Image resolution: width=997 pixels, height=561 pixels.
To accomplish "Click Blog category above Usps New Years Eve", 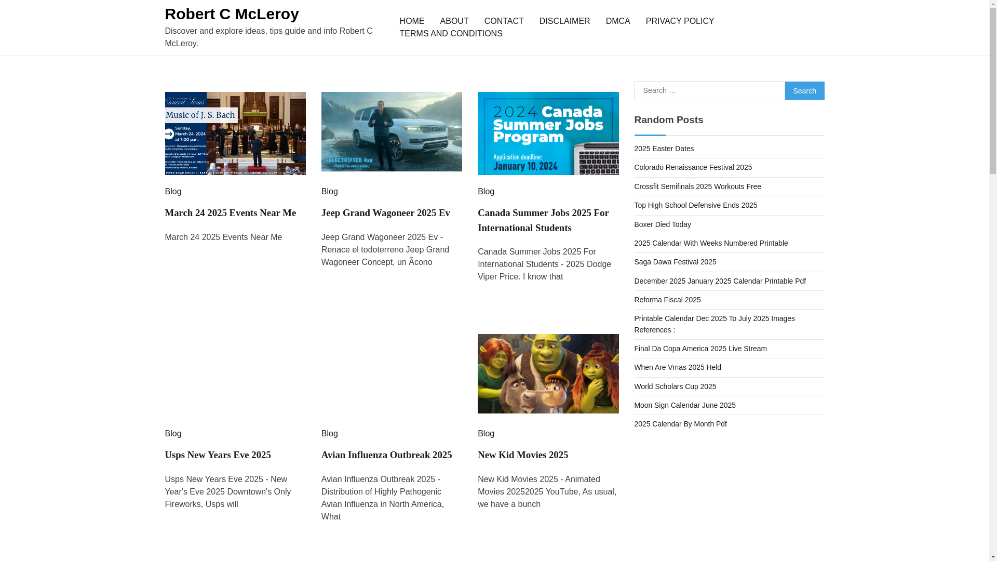I will [173, 434].
